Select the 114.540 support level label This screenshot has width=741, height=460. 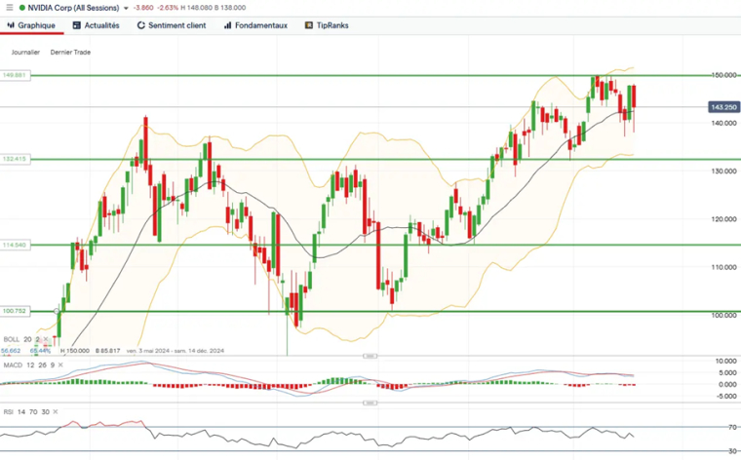[14, 246]
